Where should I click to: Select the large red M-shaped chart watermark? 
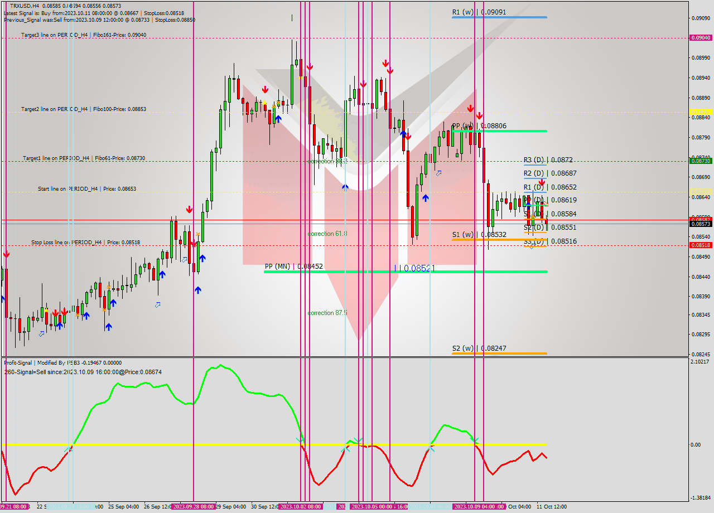pos(357,195)
